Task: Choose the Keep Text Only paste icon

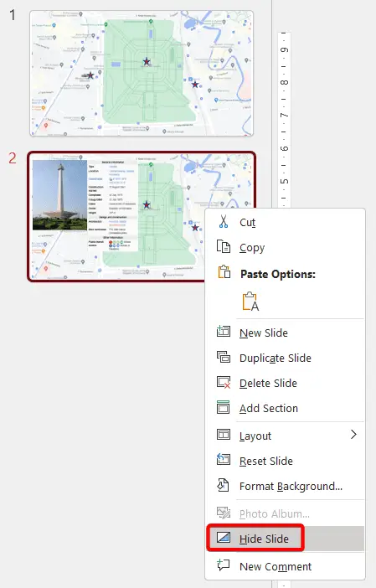Action: coord(250,302)
